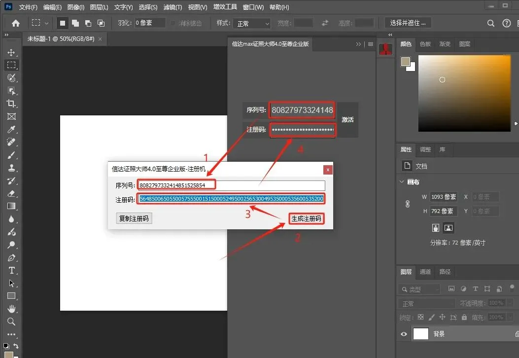This screenshot has width=519, height=358.
Task: Choose Intersect with Selection mode icon
Action: [101, 23]
